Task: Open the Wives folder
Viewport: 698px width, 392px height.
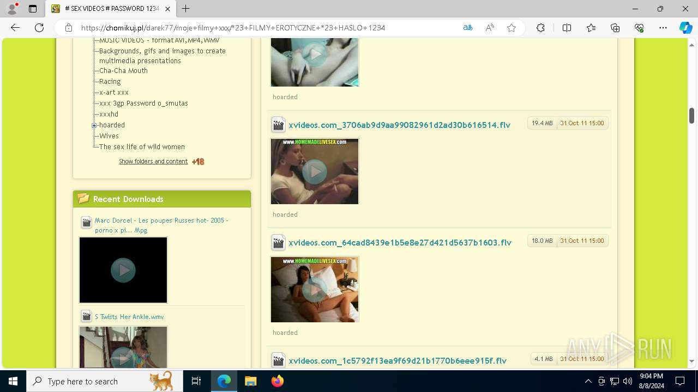Action: (109, 136)
